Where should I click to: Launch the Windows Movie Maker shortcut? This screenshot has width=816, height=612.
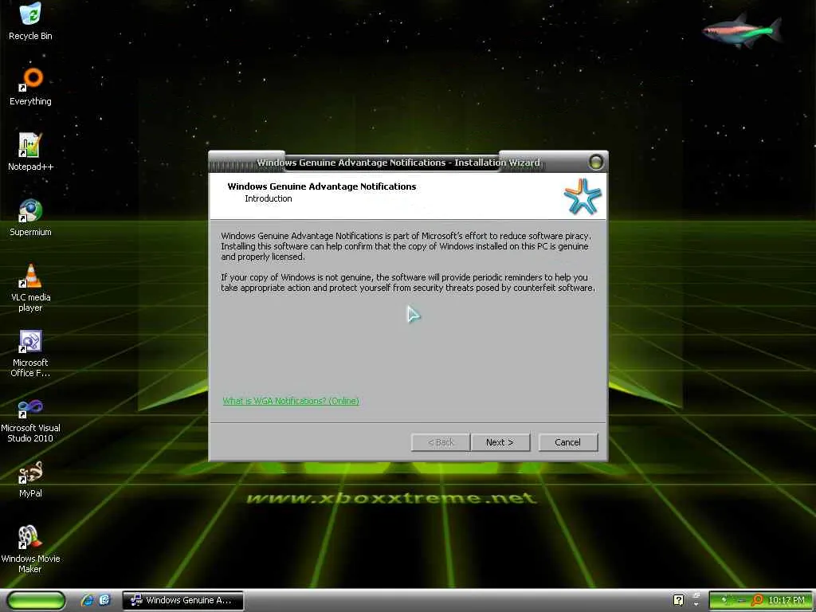(31, 550)
